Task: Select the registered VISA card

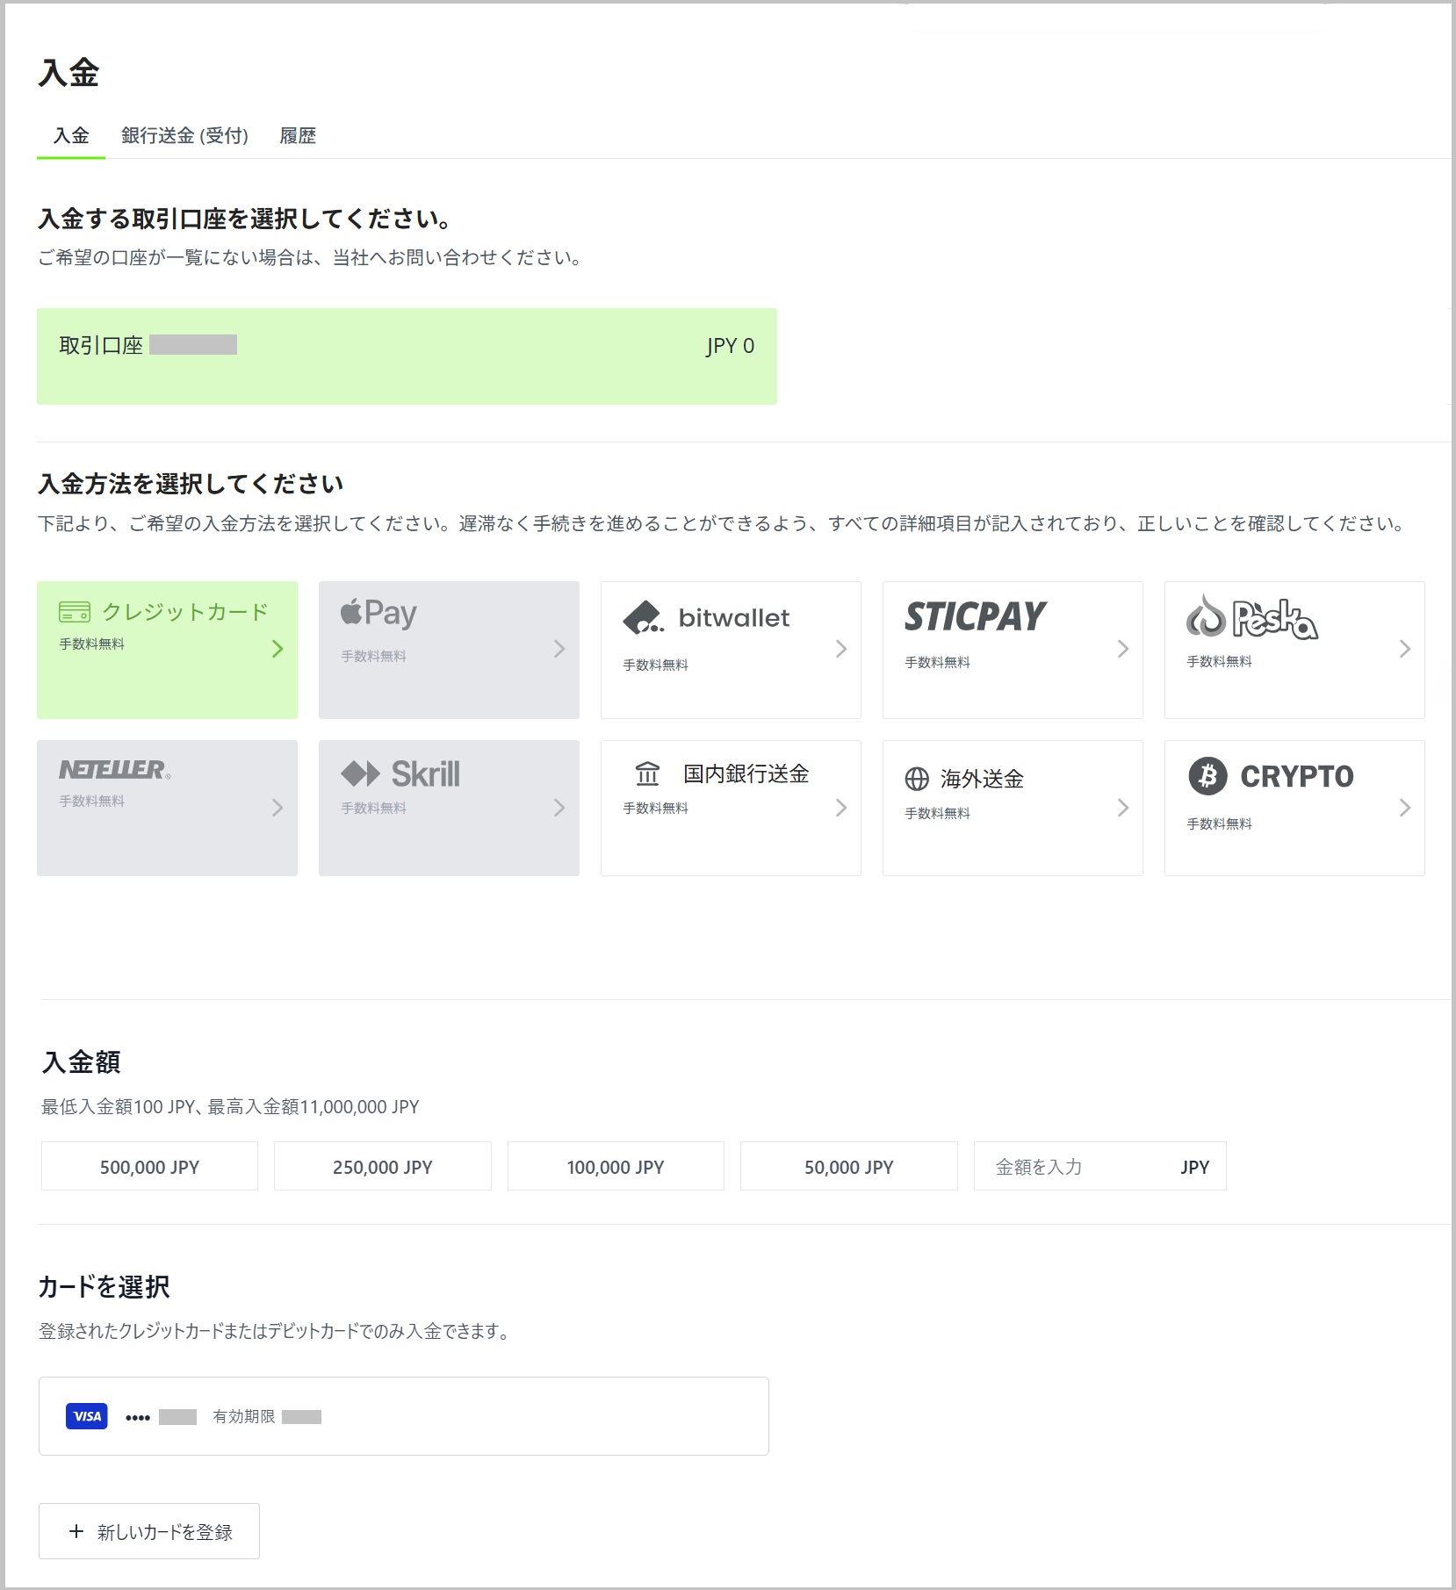Action: coord(403,1416)
